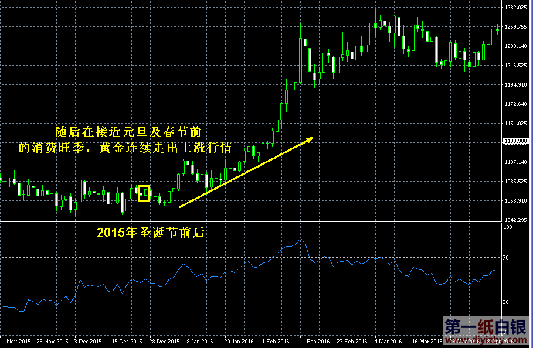Select the 3 Dec 2015 date label
Image resolution: width=533 pixels, height=348 pixels.
tap(87, 341)
